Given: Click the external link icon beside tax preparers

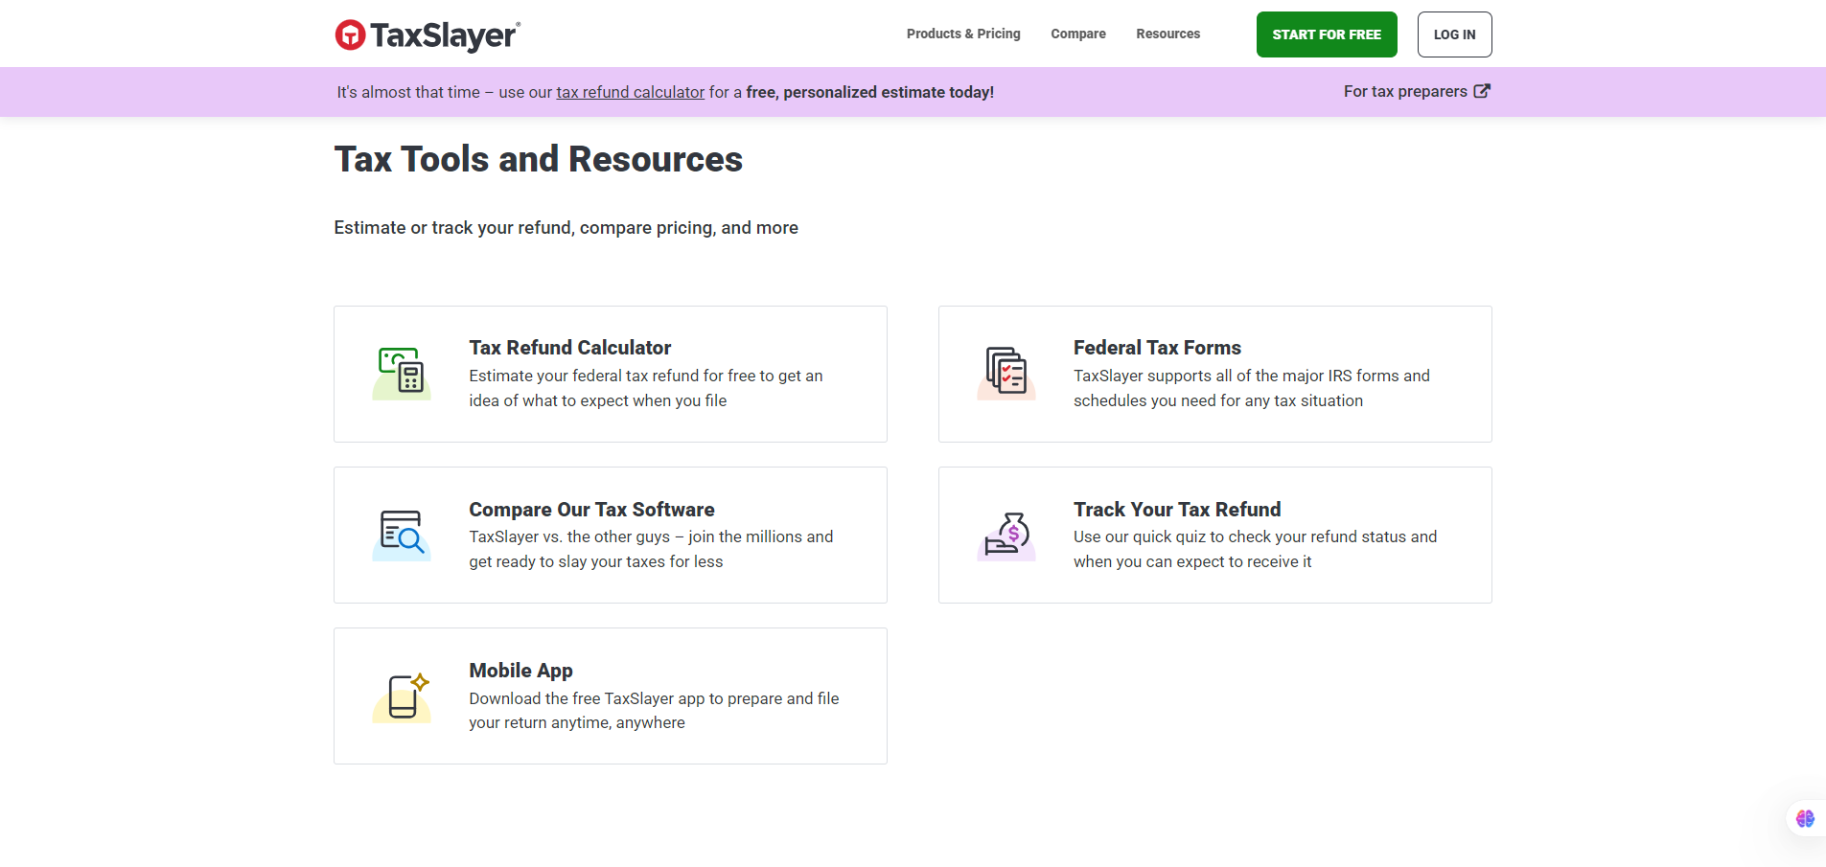Looking at the screenshot, I should (x=1482, y=91).
